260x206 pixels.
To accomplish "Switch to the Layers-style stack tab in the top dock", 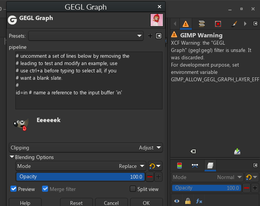I will tap(201, 24).
